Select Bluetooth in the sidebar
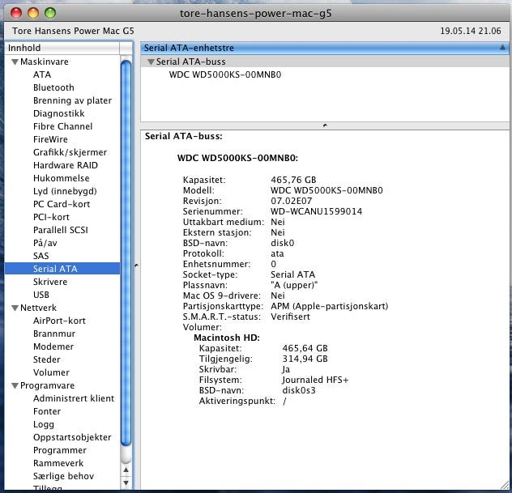512x493 pixels. (x=53, y=87)
